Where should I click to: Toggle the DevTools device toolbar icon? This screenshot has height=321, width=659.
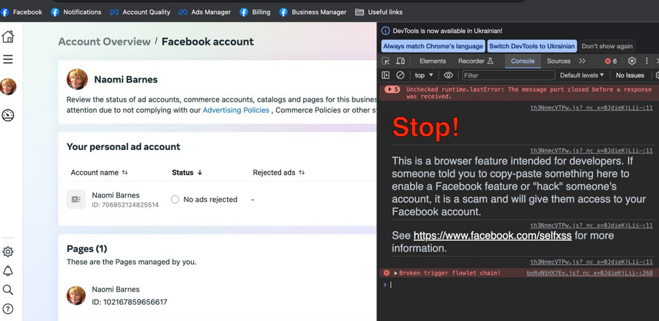pyautogui.click(x=401, y=61)
